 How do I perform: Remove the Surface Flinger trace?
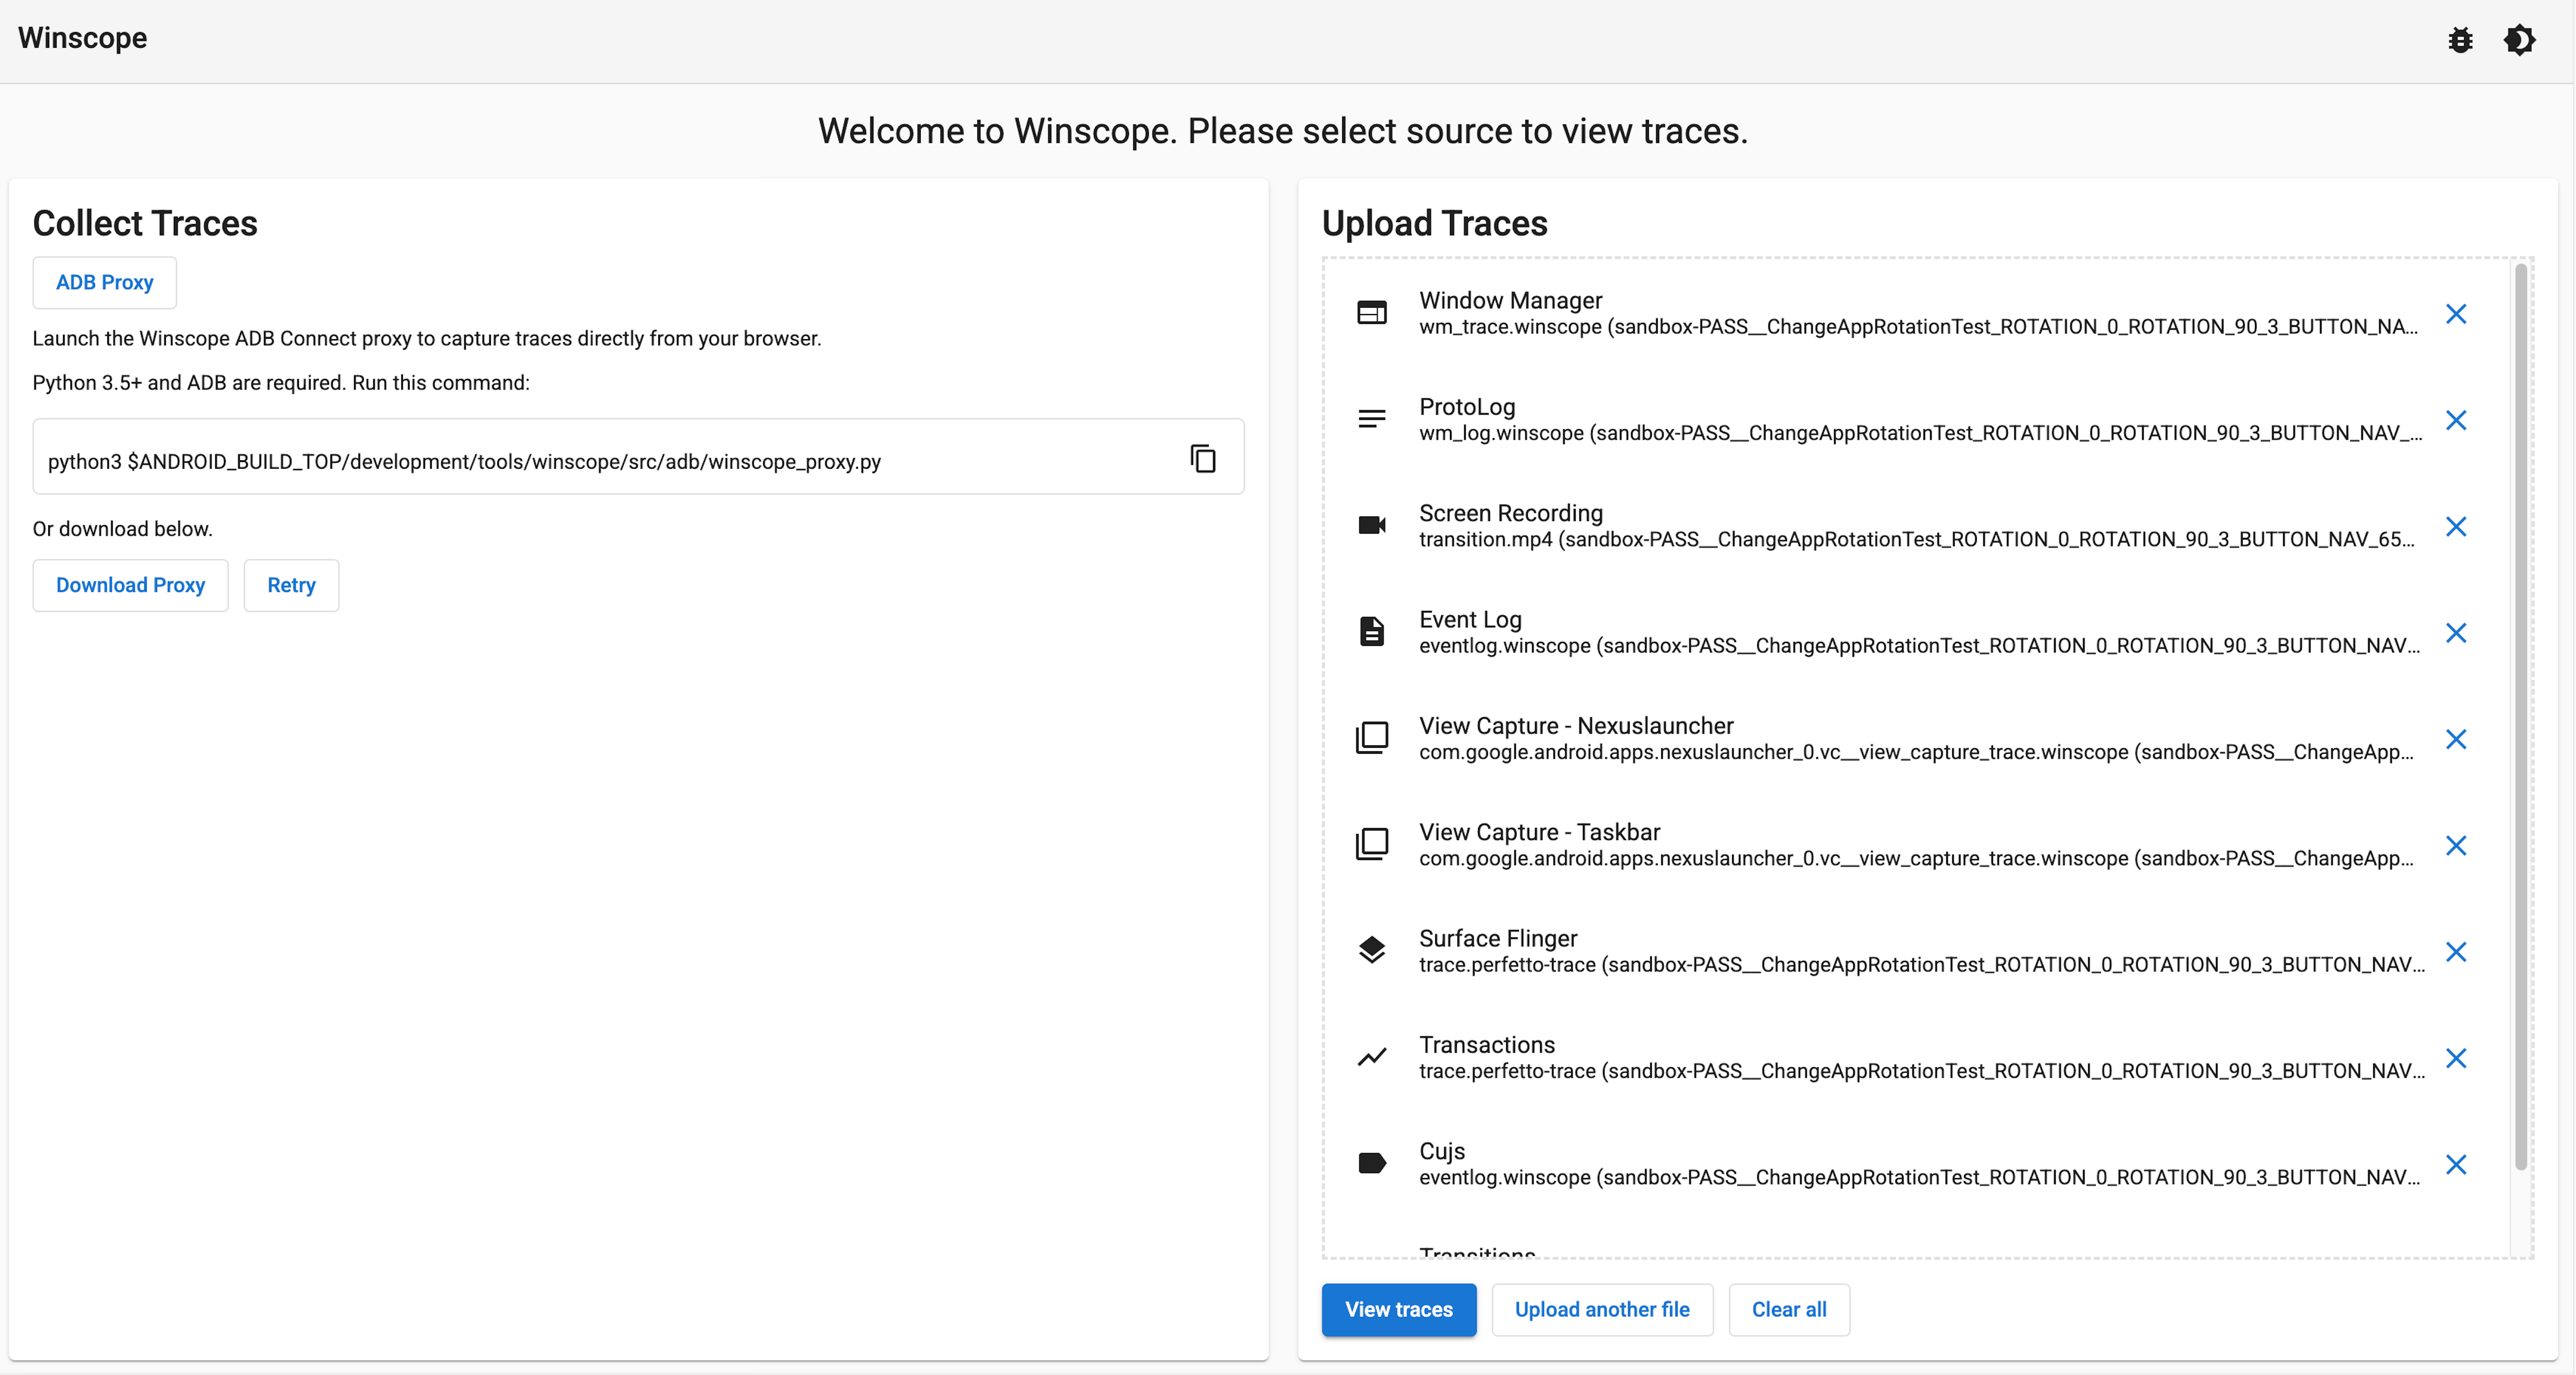(2457, 951)
